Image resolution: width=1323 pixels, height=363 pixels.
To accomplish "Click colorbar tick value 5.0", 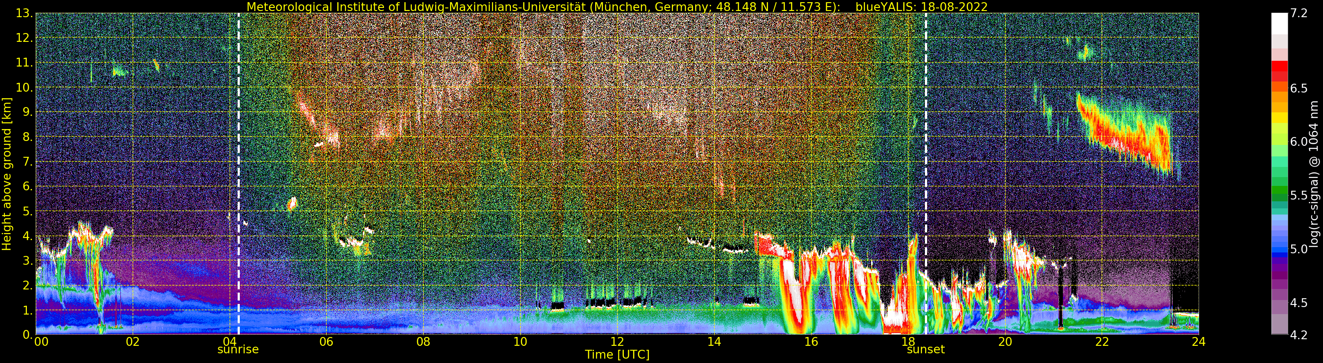I will pos(1298,249).
